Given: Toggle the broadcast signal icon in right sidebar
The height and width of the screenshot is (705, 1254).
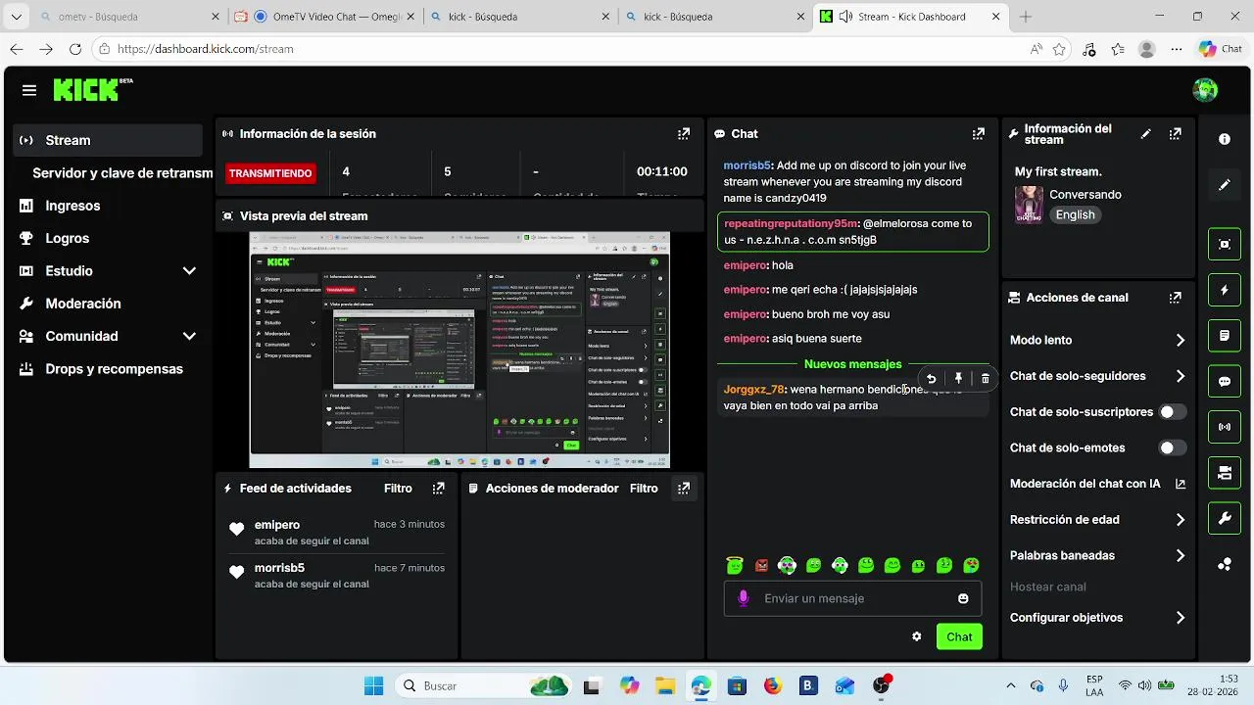Looking at the screenshot, I should coord(1225,427).
